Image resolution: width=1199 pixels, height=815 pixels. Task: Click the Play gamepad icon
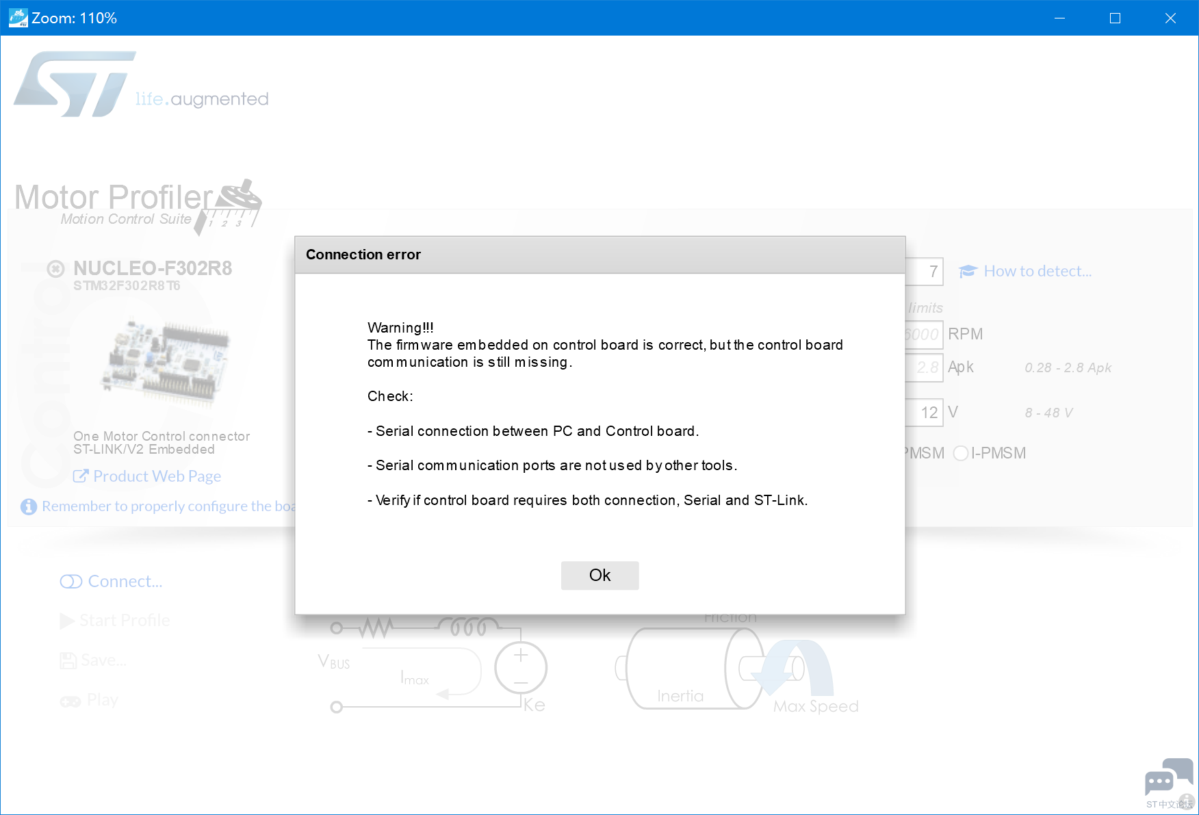70,701
